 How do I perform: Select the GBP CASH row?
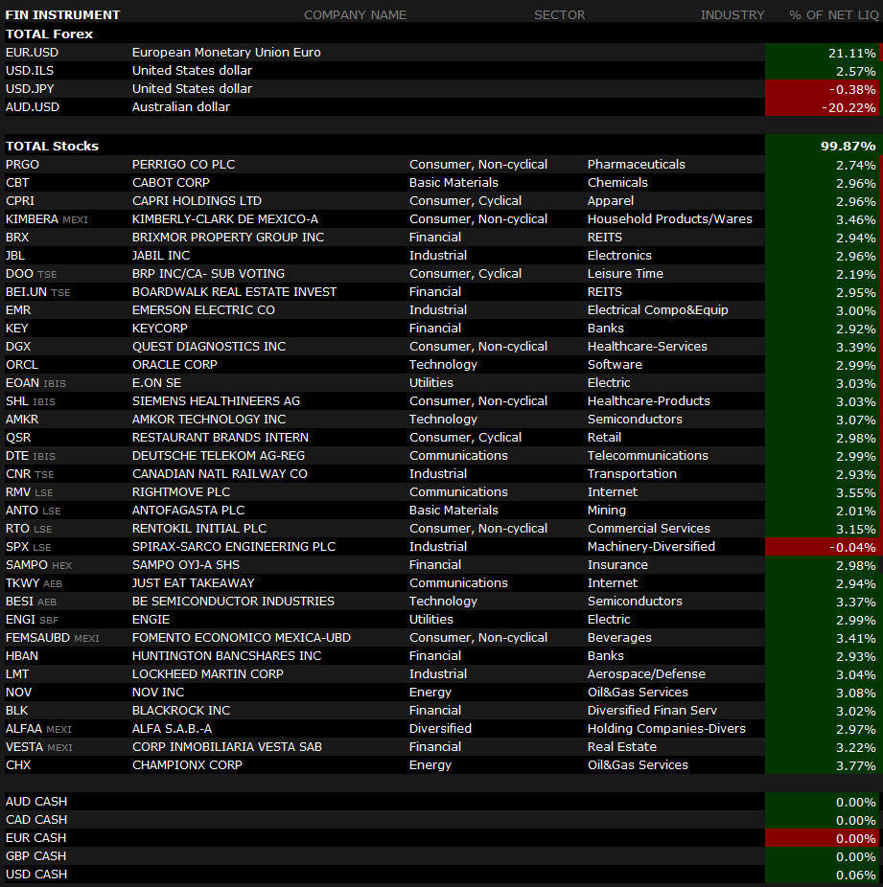pyautogui.click(x=441, y=856)
